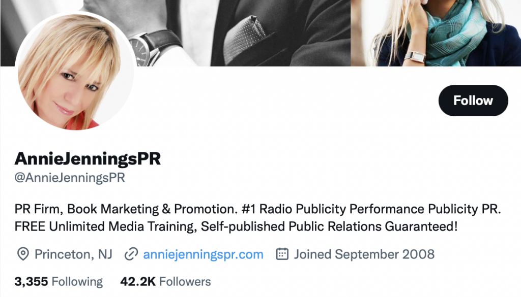Open AnnieJenningsPR's circular profile photo
This screenshot has width=521, height=297.
74,71
